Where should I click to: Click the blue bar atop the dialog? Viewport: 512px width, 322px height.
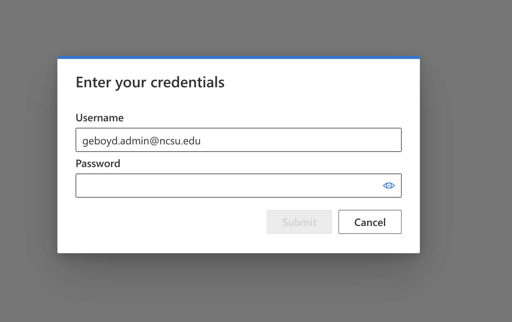point(238,57)
